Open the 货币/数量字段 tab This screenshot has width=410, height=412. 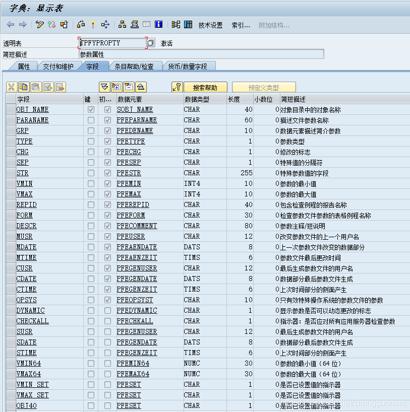click(x=188, y=66)
